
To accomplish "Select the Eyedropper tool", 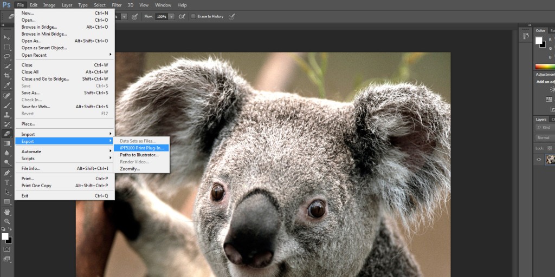I will pyautogui.click(x=7, y=85).
